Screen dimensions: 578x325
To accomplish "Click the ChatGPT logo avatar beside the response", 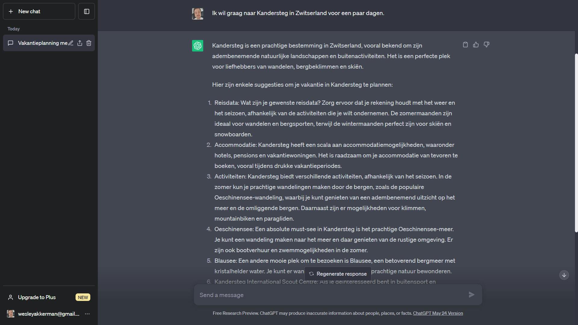I will [197, 46].
